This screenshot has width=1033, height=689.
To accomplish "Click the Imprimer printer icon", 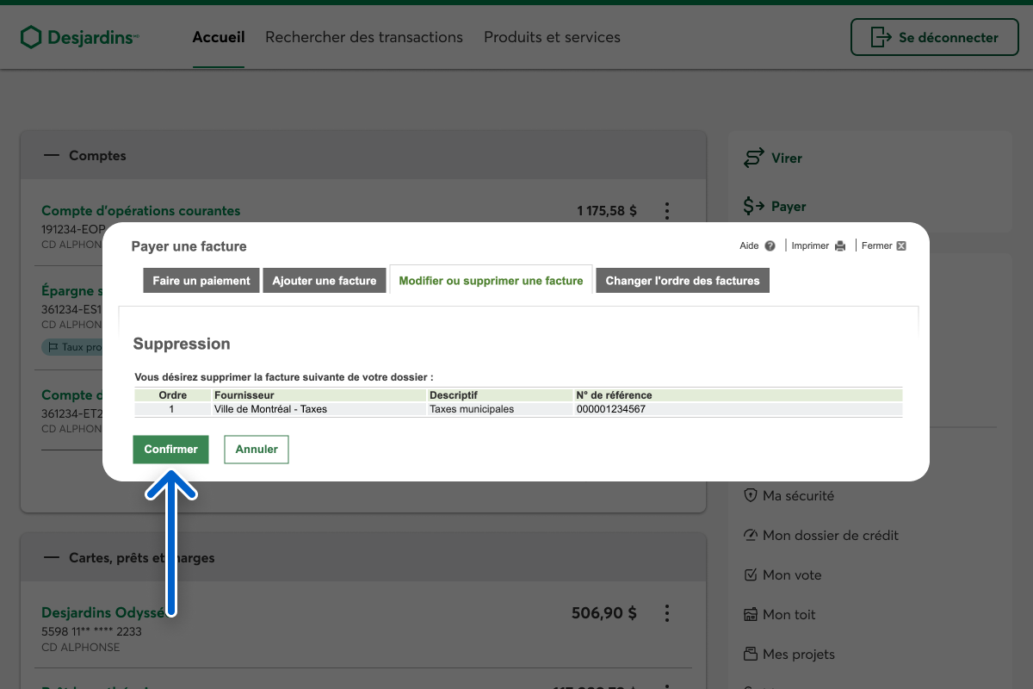I will tap(840, 246).
